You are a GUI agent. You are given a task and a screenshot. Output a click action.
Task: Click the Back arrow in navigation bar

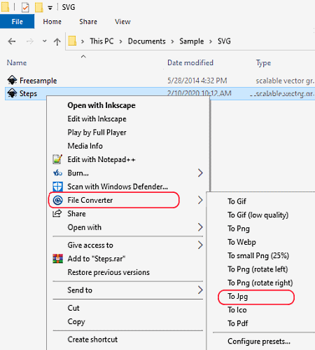tap(12, 41)
